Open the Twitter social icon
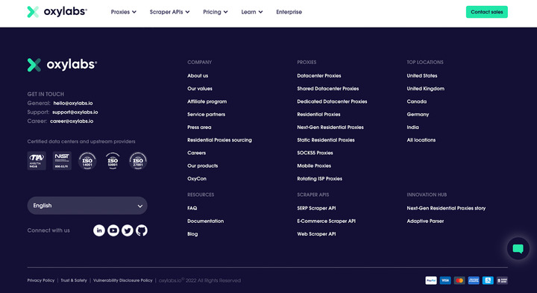This screenshot has width=537, height=293. click(x=128, y=230)
